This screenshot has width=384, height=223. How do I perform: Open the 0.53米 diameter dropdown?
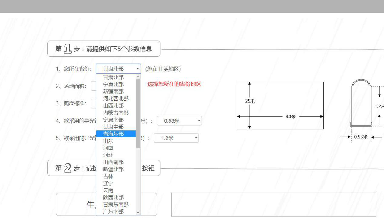179,121
